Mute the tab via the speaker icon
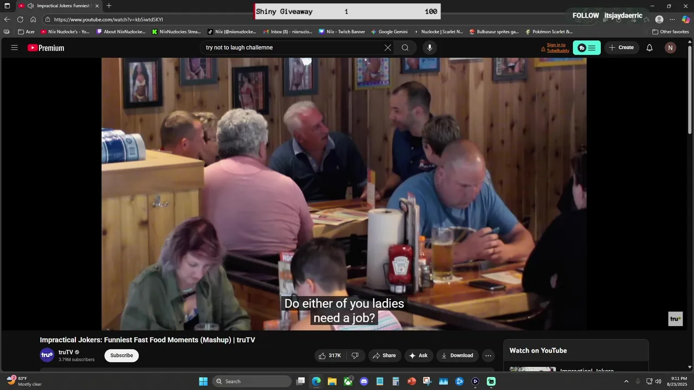This screenshot has width=694, height=390. [31, 6]
